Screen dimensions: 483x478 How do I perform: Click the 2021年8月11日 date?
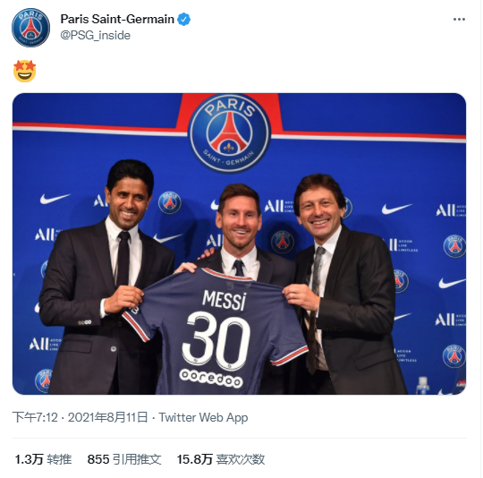click(x=108, y=417)
